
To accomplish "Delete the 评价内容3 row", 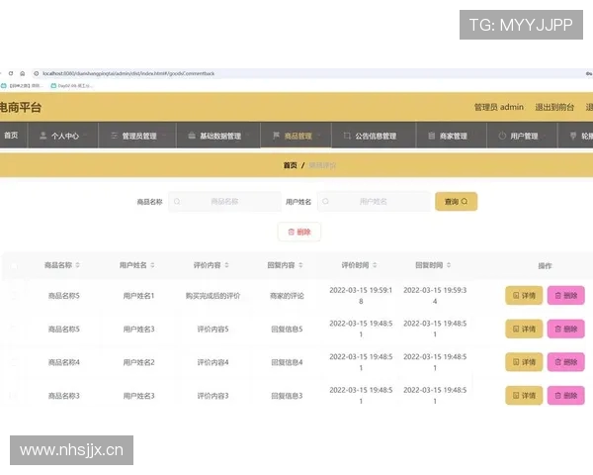I will 565,396.
